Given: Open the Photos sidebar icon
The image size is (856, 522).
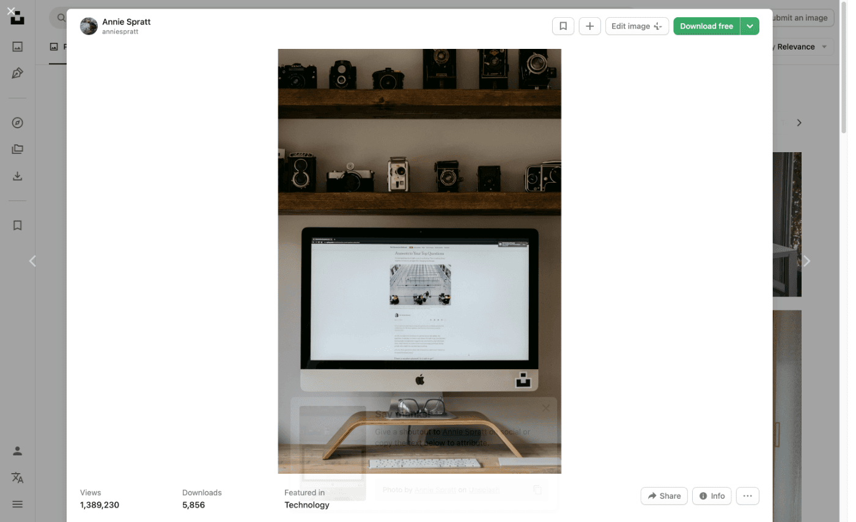Looking at the screenshot, I should click(18, 46).
